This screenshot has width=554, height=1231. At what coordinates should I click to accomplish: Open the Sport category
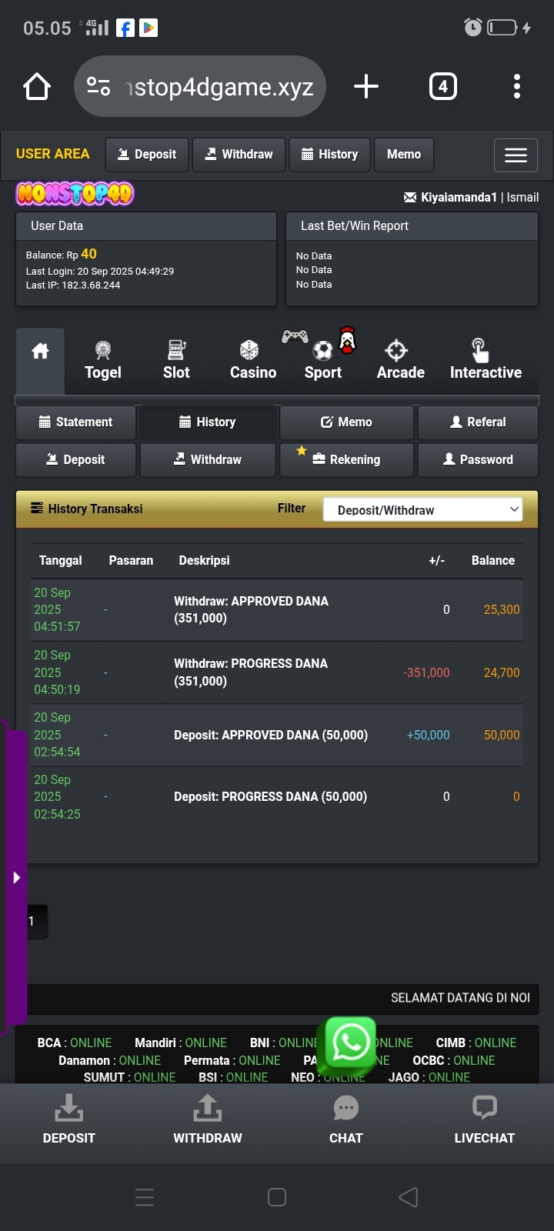point(323,361)
